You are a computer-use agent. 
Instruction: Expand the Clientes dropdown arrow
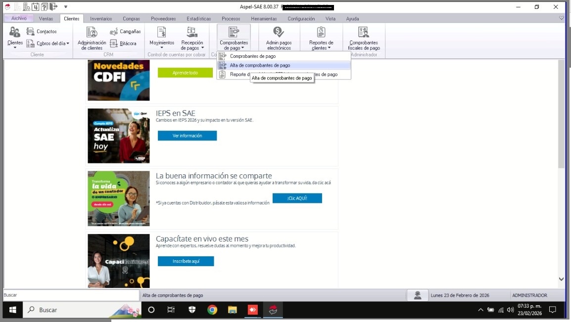15,47
